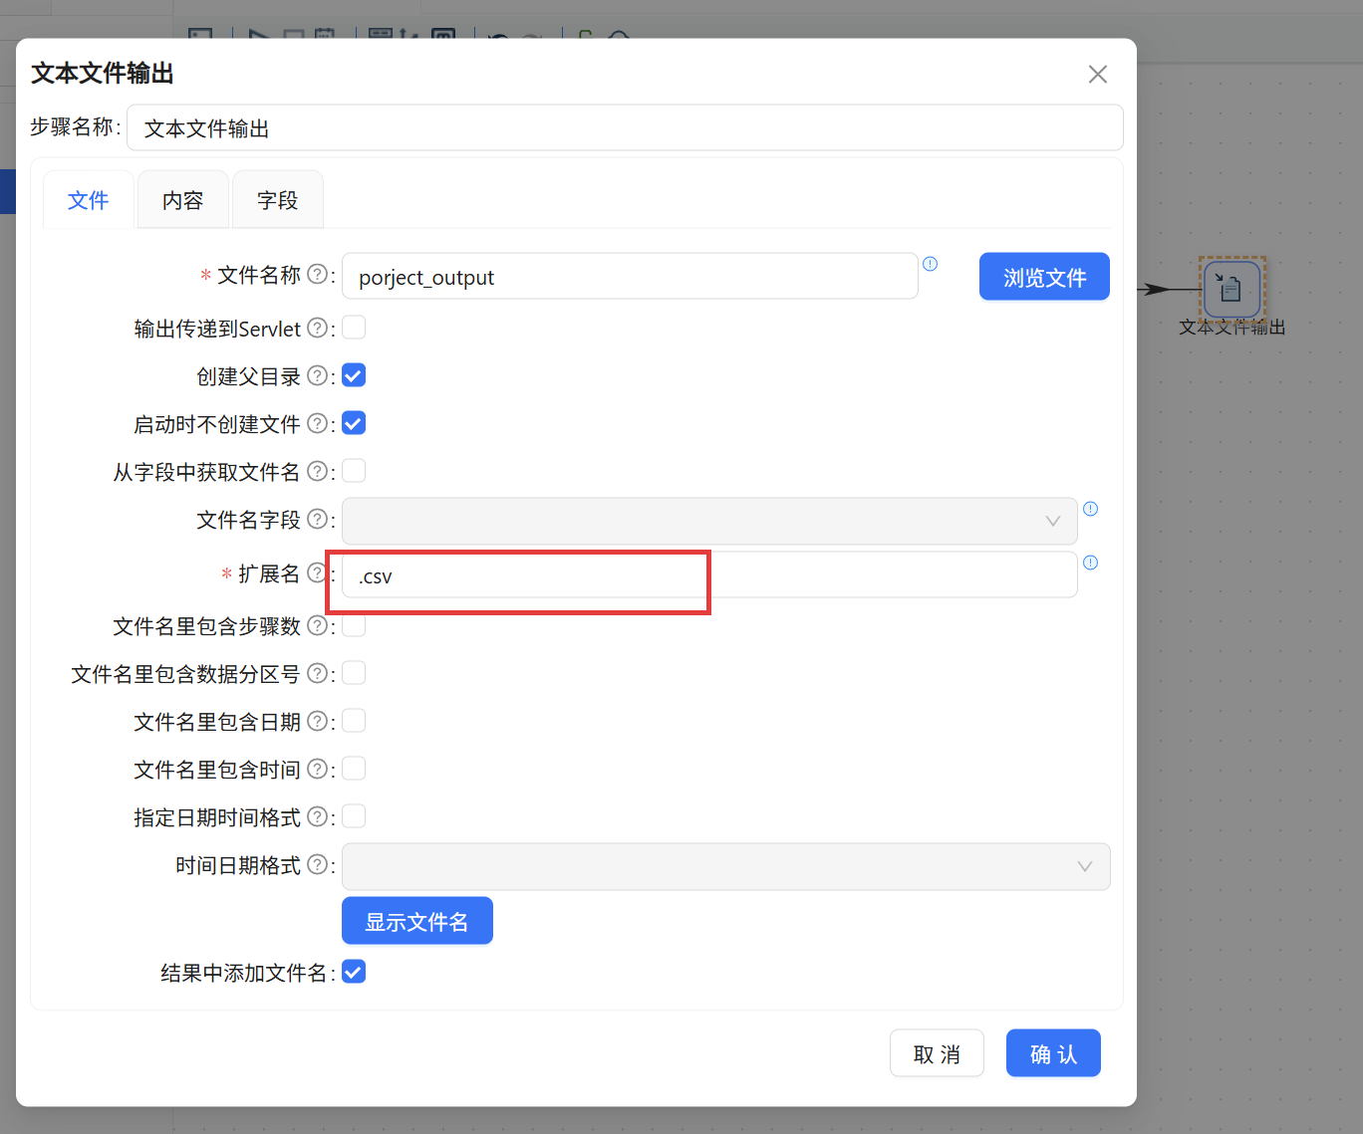Enable 指定日期时间格式 checkbox
Screen dimensions: 1363x1134
(354, 816)
